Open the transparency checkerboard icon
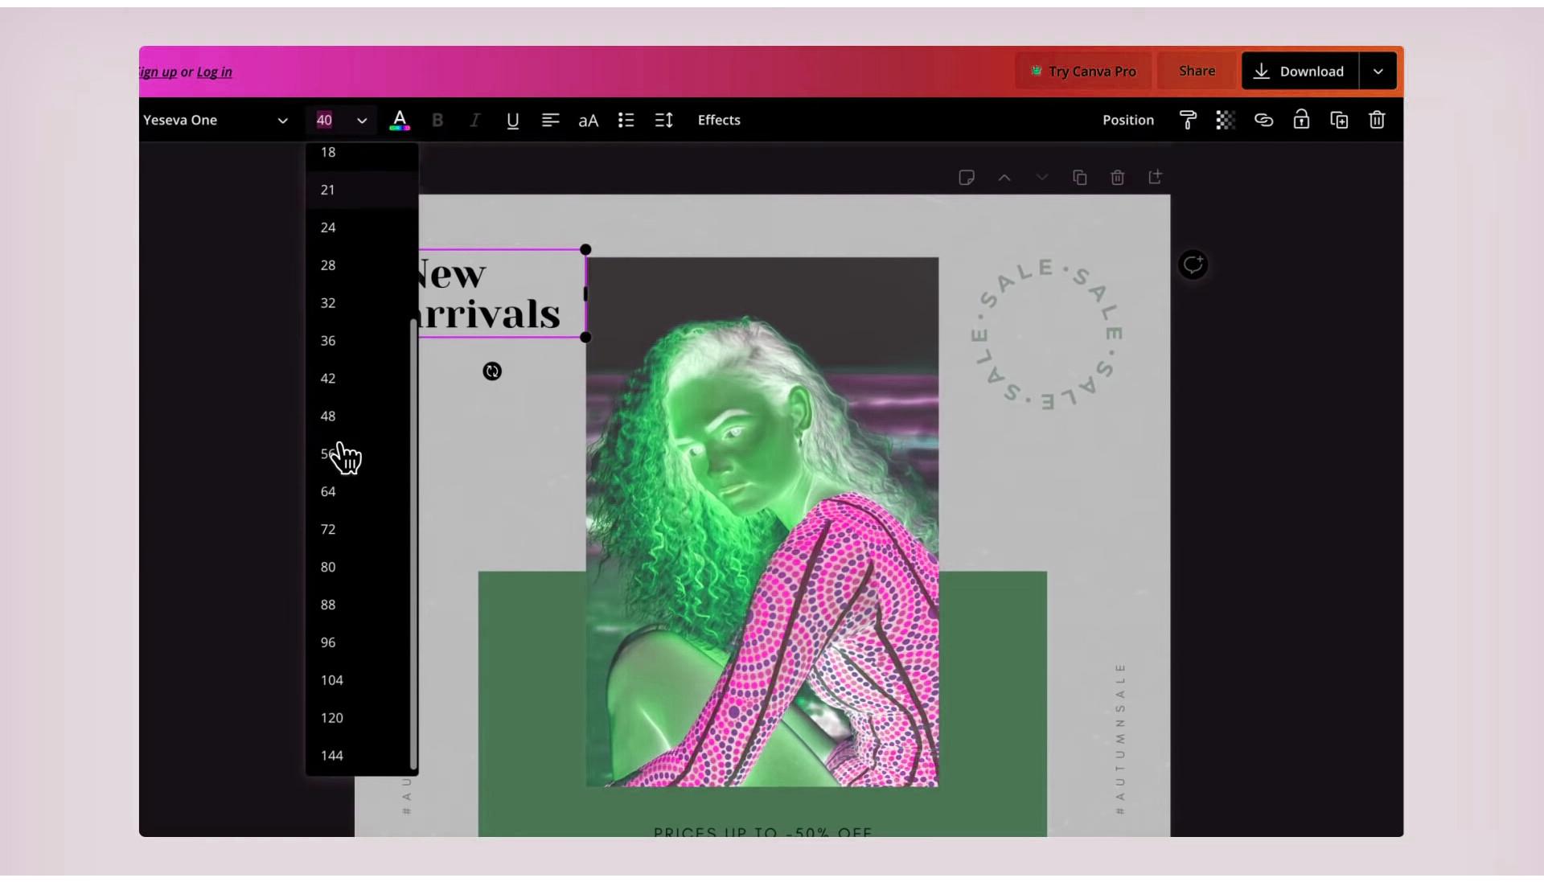This screenshot has height=882, width=1544. pyautogui.click(x=1226, y=121)
